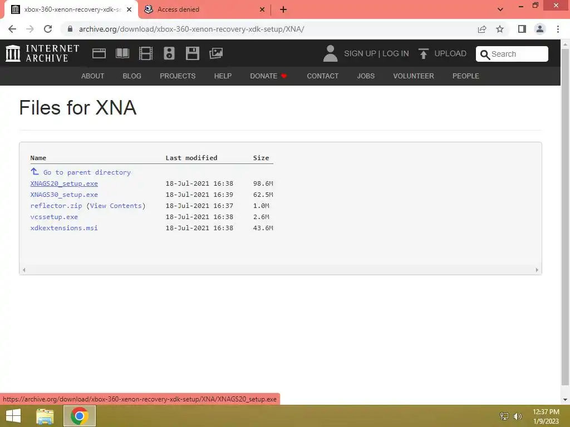Open the Windows Start button
The height and width of the screenshot is (427, 570).
click(x=13, y=416)
